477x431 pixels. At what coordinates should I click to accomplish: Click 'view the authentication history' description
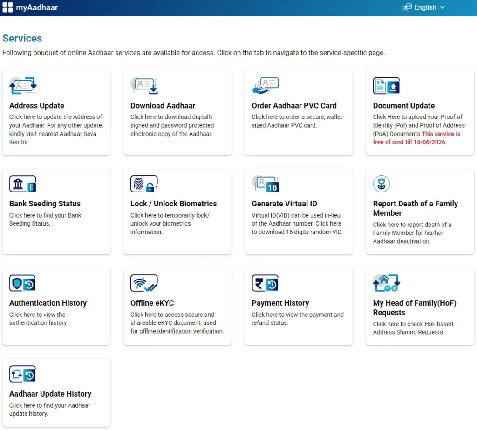coord(38,319)
